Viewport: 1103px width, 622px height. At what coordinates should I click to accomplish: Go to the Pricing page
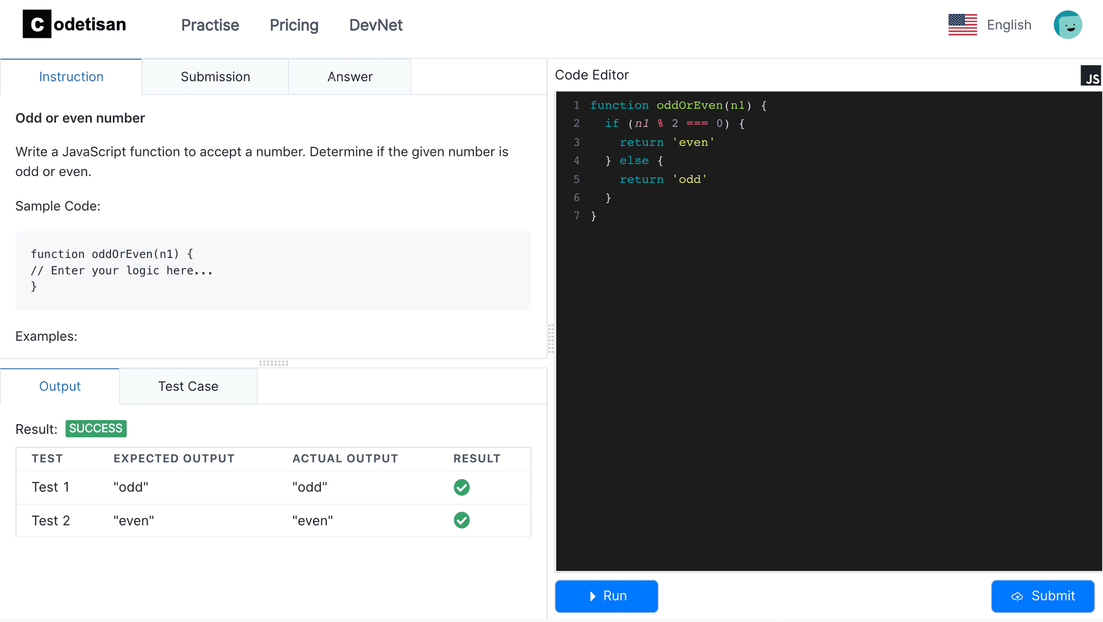[x=294, y=25]
